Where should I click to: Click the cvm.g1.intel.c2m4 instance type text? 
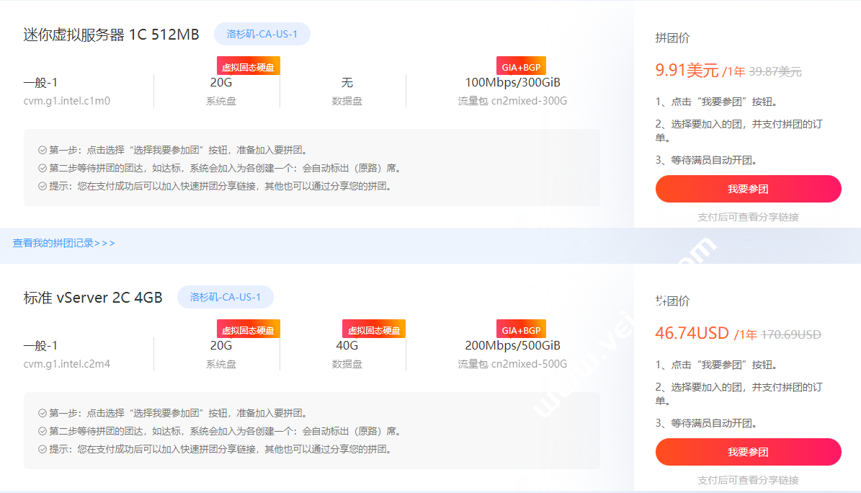coord(66,364)
